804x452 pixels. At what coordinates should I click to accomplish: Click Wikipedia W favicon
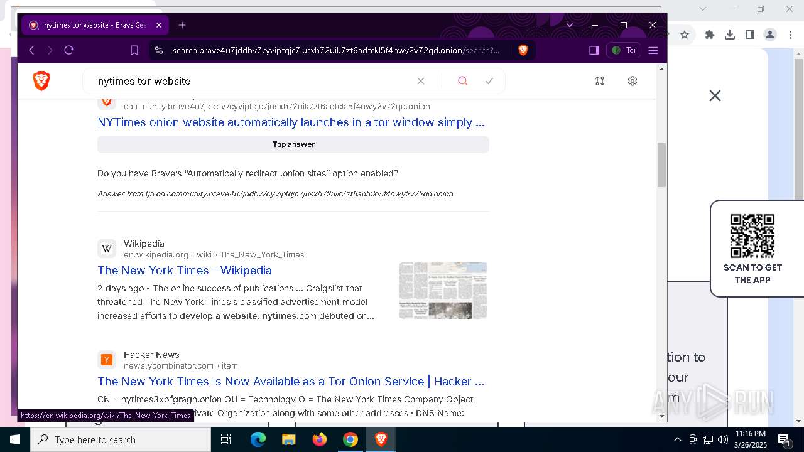pos(107,249)
